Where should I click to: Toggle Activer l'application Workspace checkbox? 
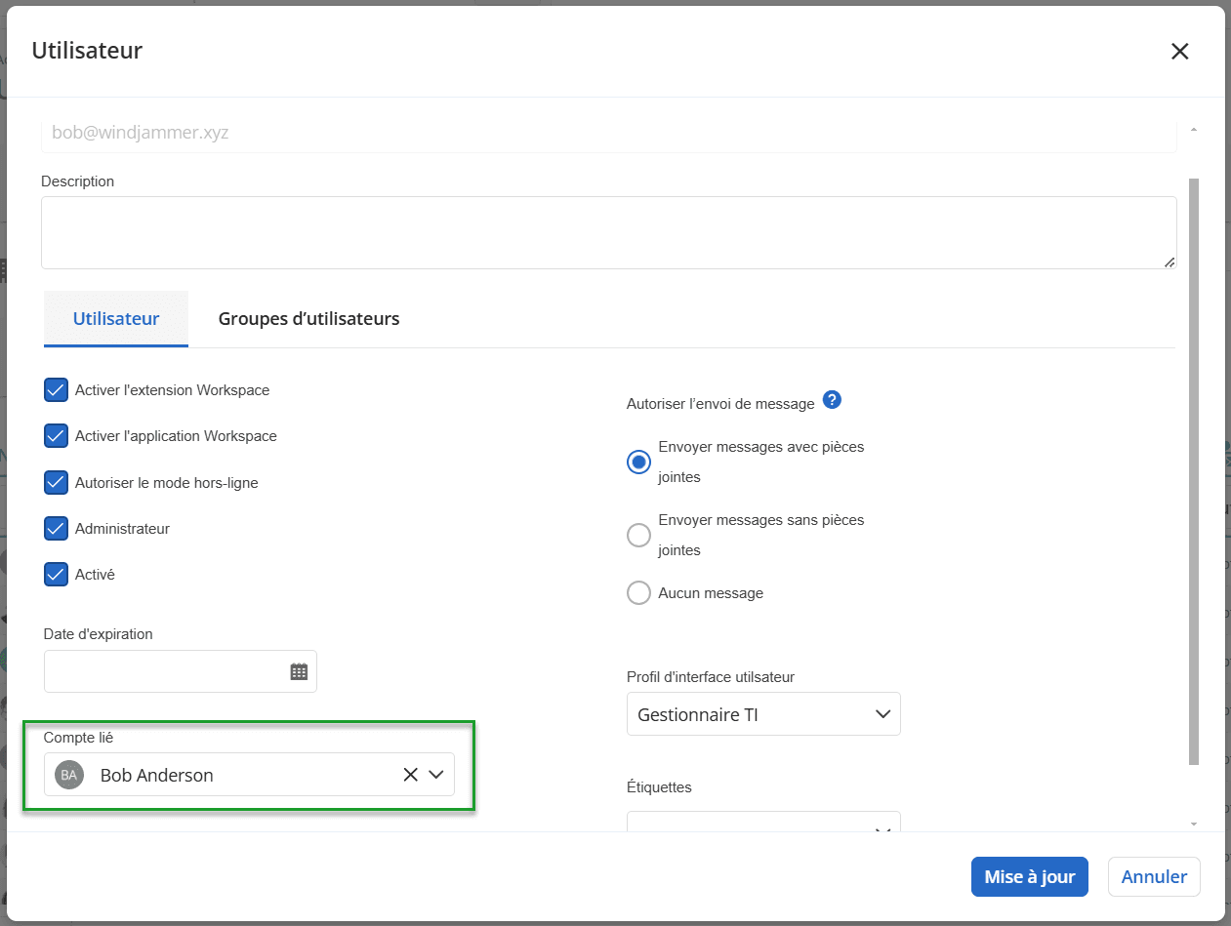(x=56, y=436)
